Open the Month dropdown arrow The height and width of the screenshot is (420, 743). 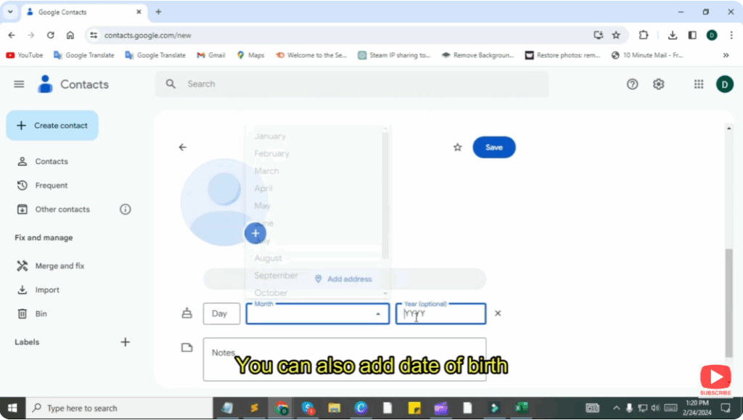point(379,313)
